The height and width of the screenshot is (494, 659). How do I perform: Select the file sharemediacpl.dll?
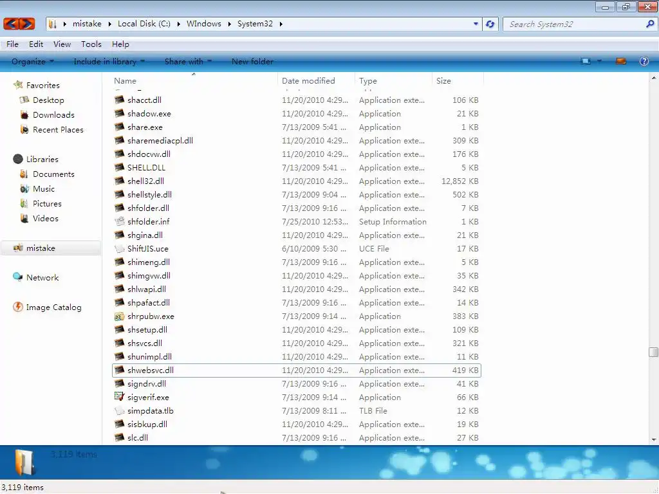click(296, 140)
